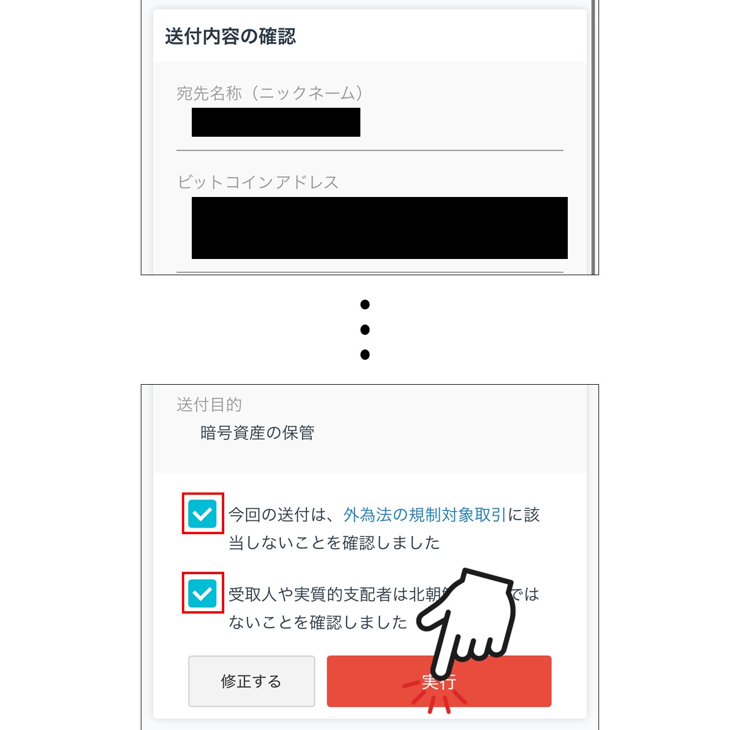Toggle the 外為法 confirmation checkbox
The width and height of the screenshot is (730, 730).
(x=202, y=514)
